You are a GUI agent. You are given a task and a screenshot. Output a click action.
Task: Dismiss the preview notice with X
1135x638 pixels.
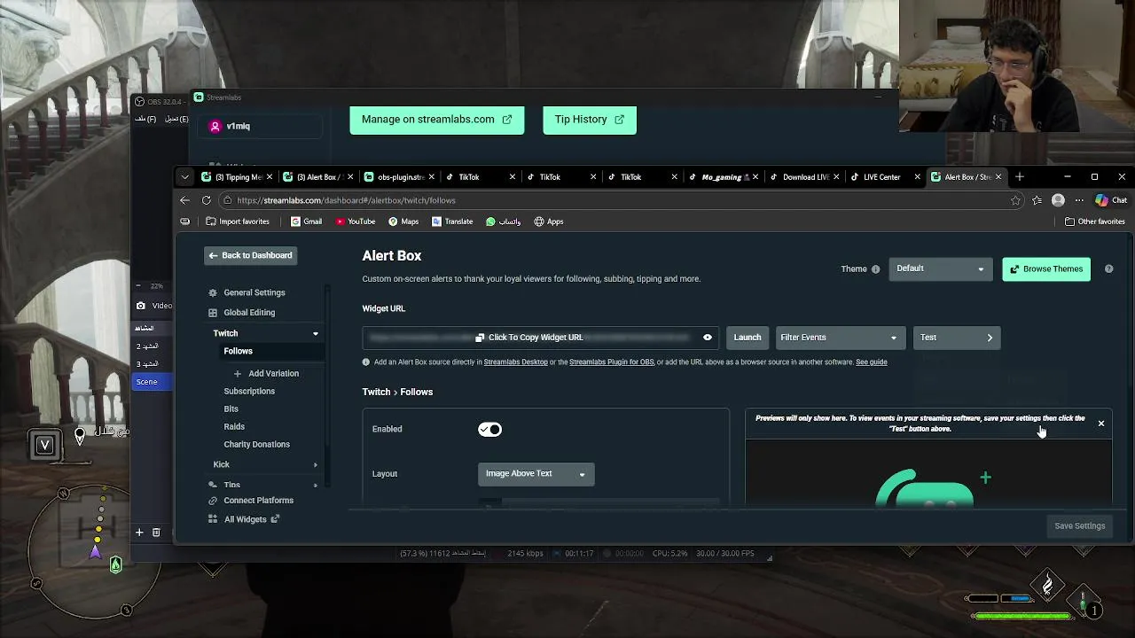point(1101,424)
